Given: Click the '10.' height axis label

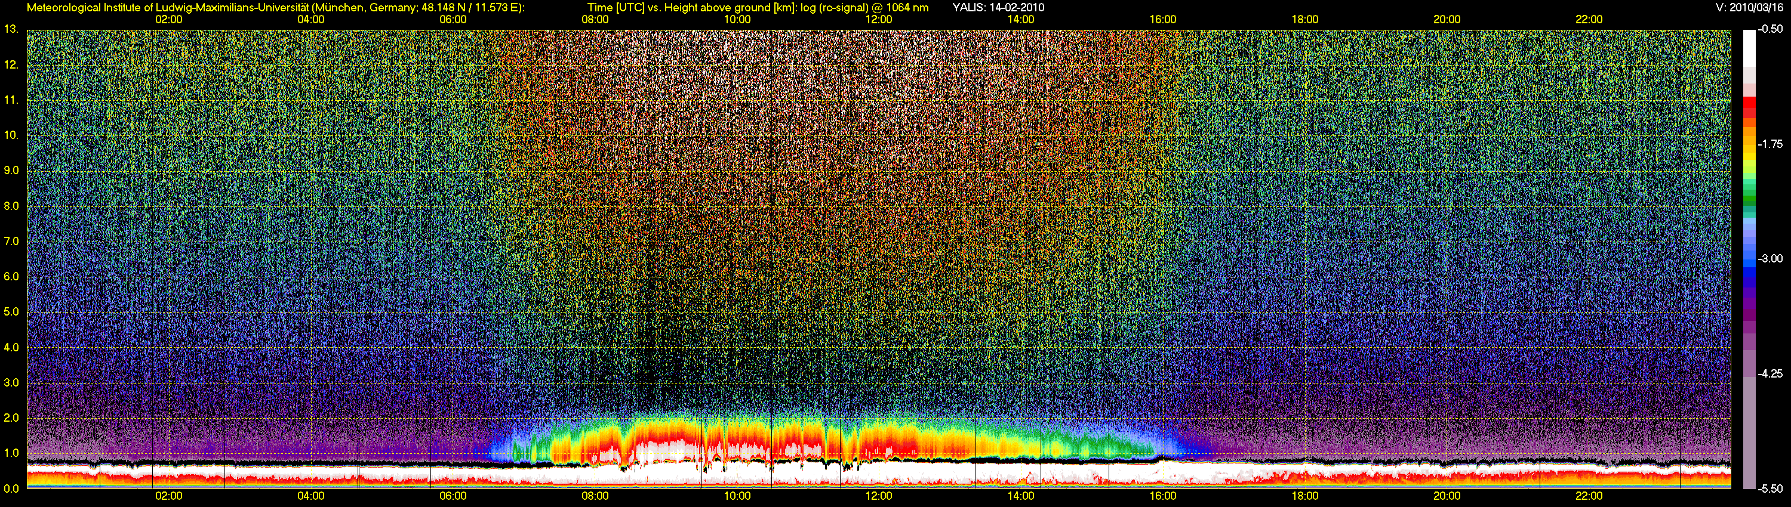Looking at the screenshot, I should (x=10, y=135).
